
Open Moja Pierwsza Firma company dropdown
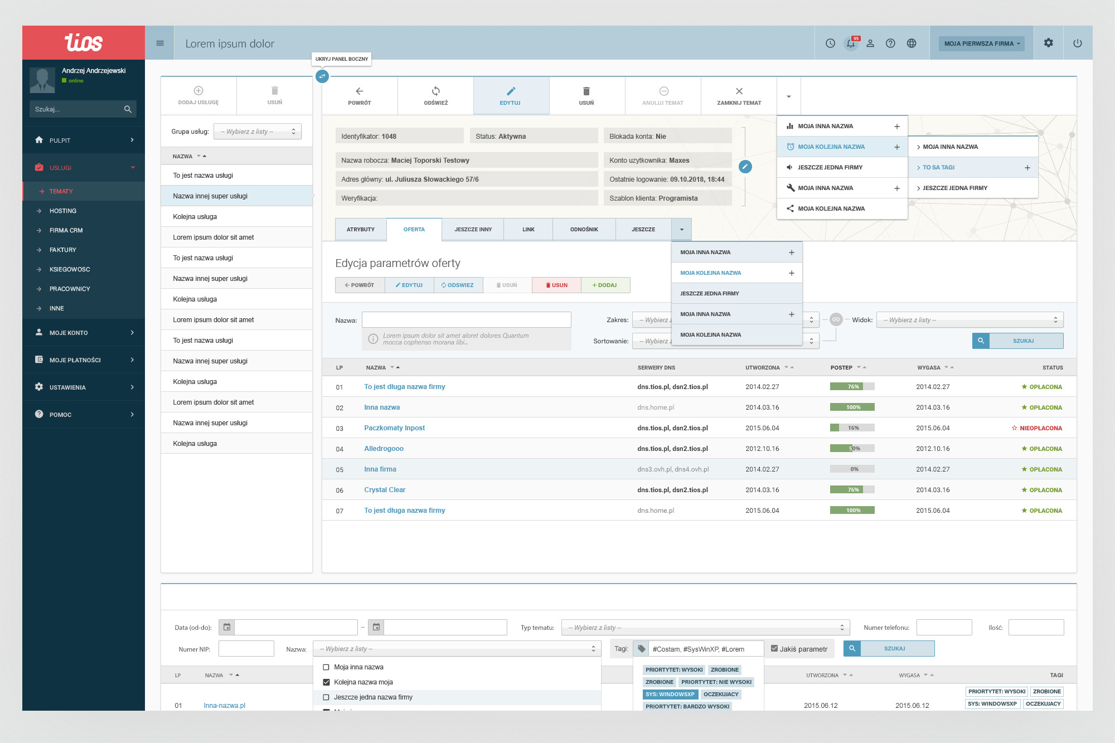[x=981, y=43]
